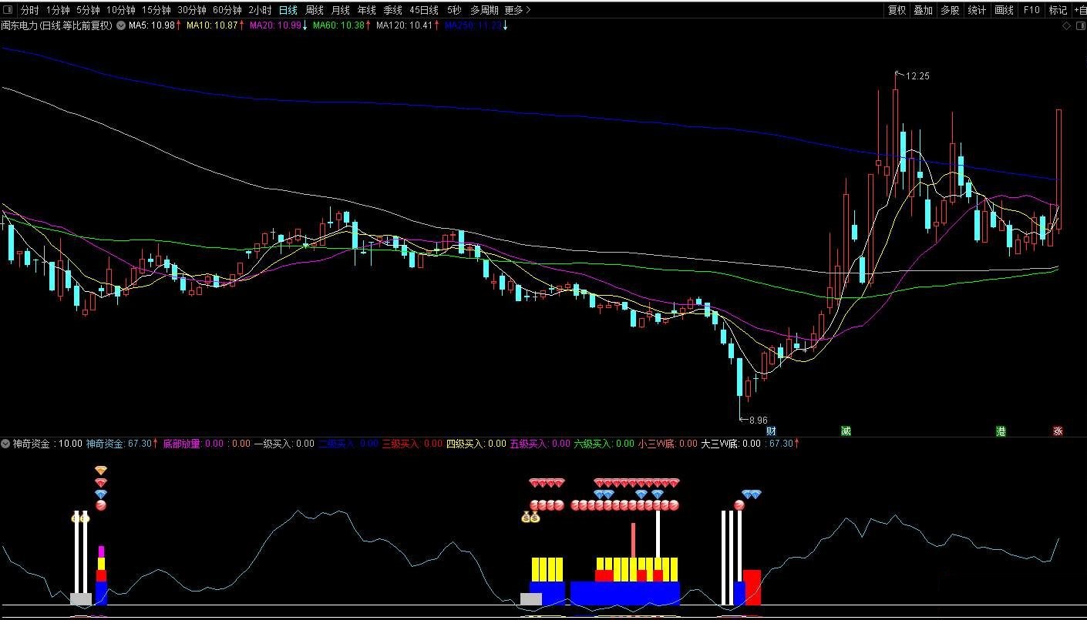This screenshot has width=1087, height=620.
Task: Expand the 更多 periods list
Action: [517, 10]
